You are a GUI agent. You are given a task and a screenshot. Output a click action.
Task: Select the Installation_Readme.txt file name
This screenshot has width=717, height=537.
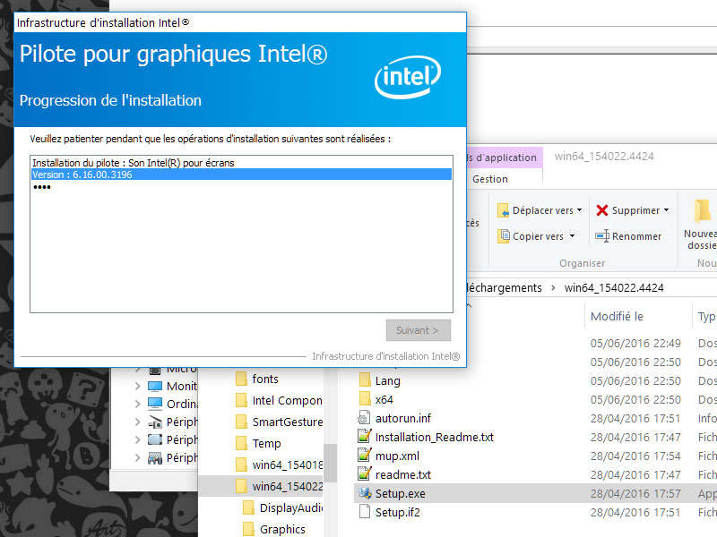pos(435,437)
